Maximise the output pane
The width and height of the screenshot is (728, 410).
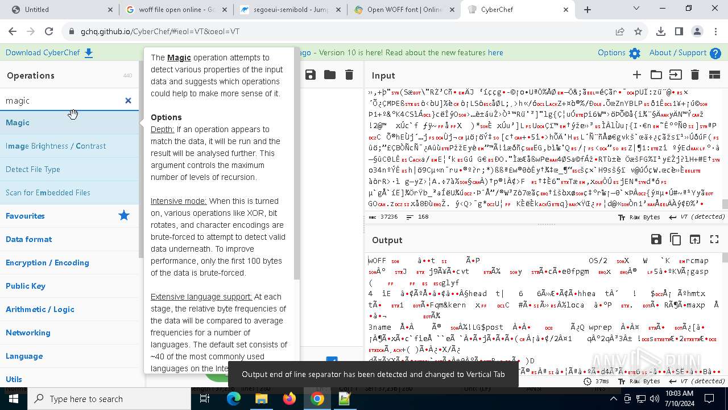coord(714,239)
